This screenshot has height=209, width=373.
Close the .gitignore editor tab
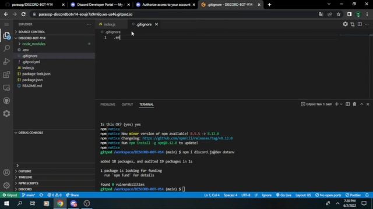pos(156,24)
